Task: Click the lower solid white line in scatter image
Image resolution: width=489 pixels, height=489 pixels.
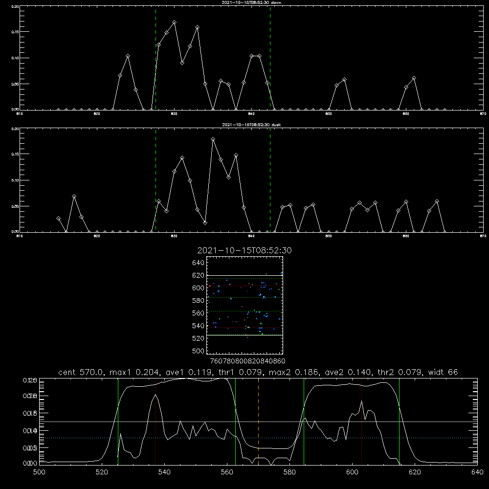Action: (x=244, y=335)
